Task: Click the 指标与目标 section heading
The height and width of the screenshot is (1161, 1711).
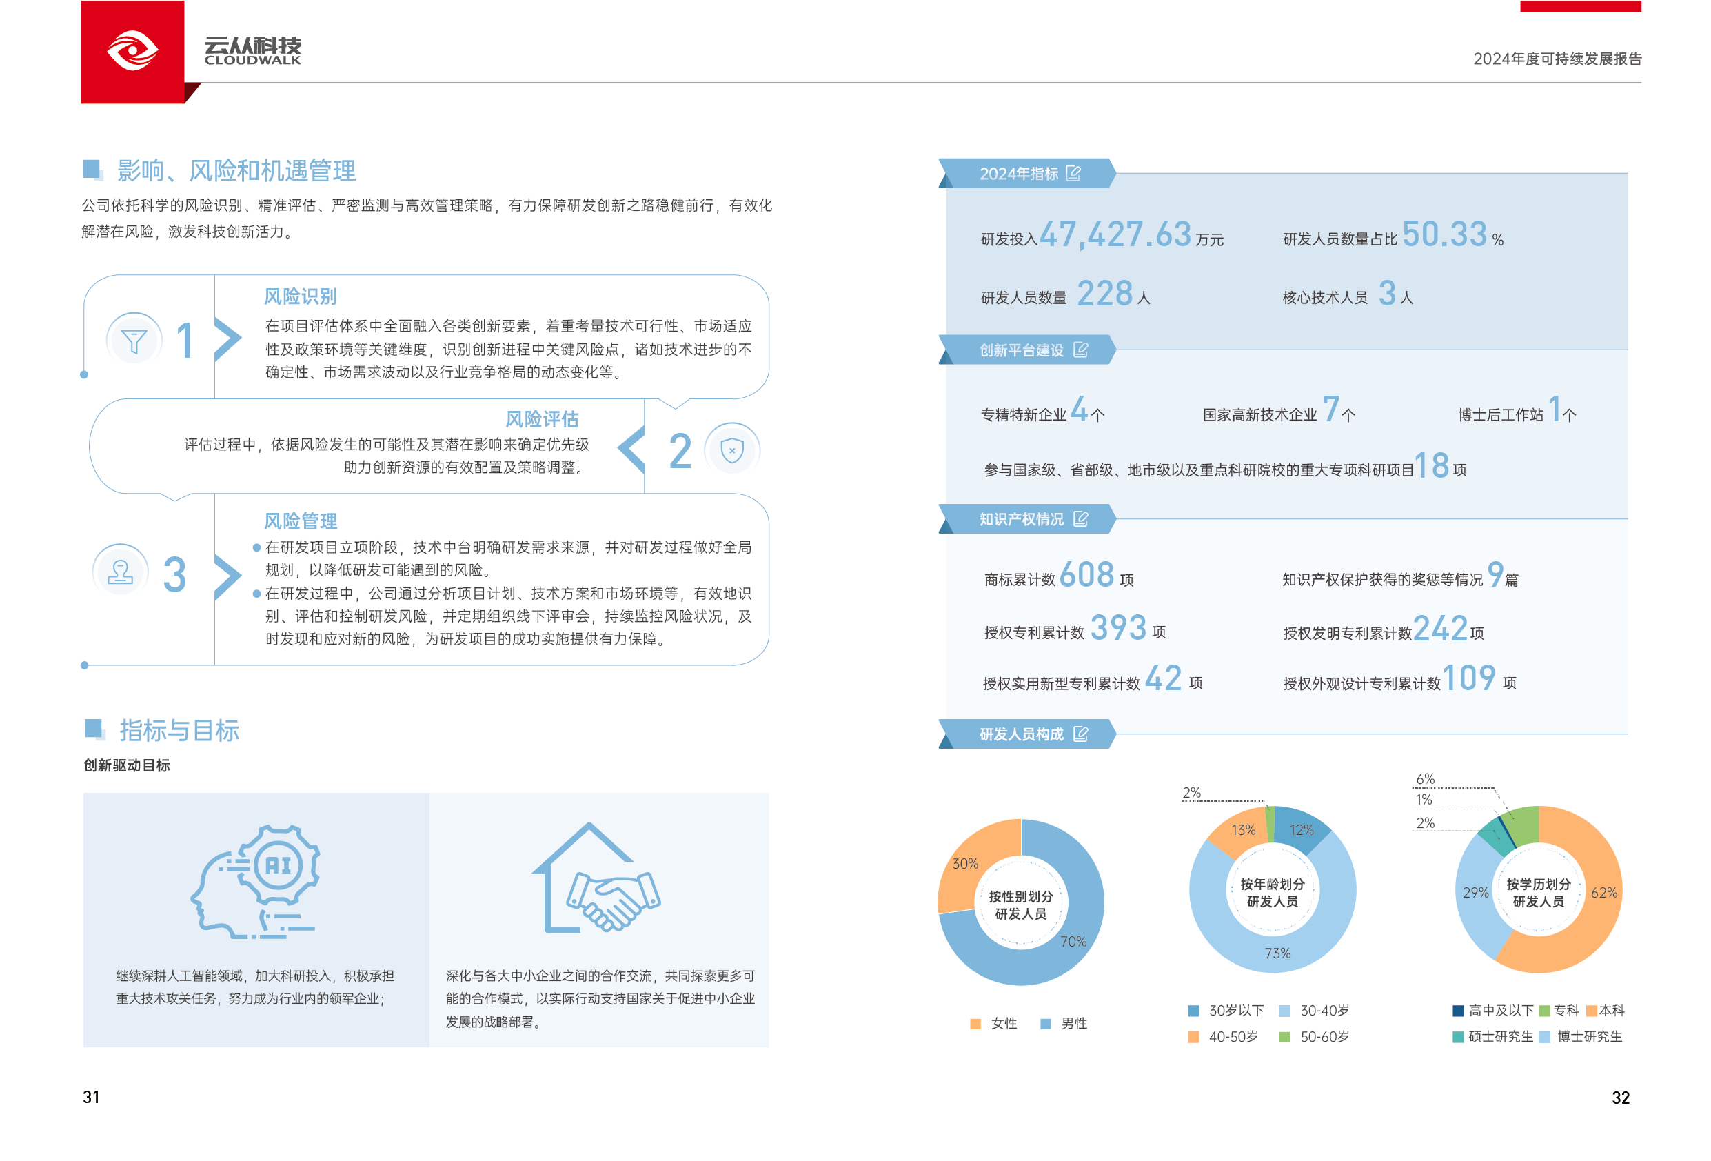Action: tap(179, 730)
